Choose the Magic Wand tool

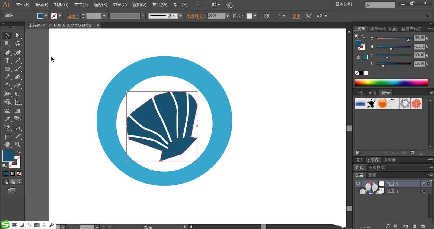tap(7, 44)
